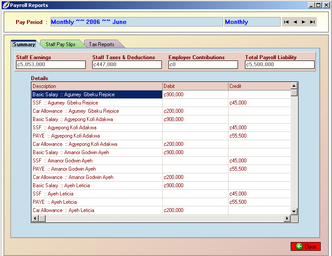Click the Pay Period field showing June 2006

137,22
